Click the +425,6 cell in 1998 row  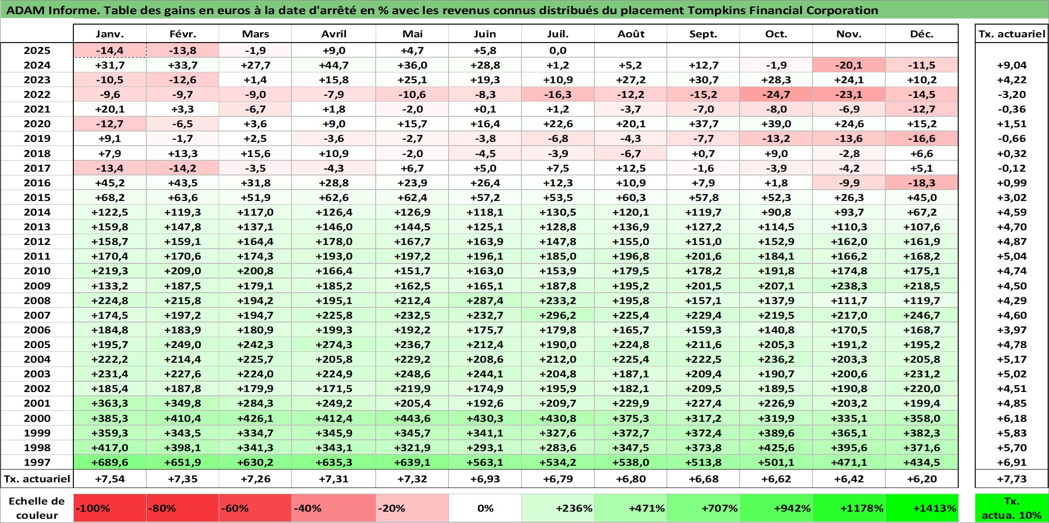tap(776, 447)
